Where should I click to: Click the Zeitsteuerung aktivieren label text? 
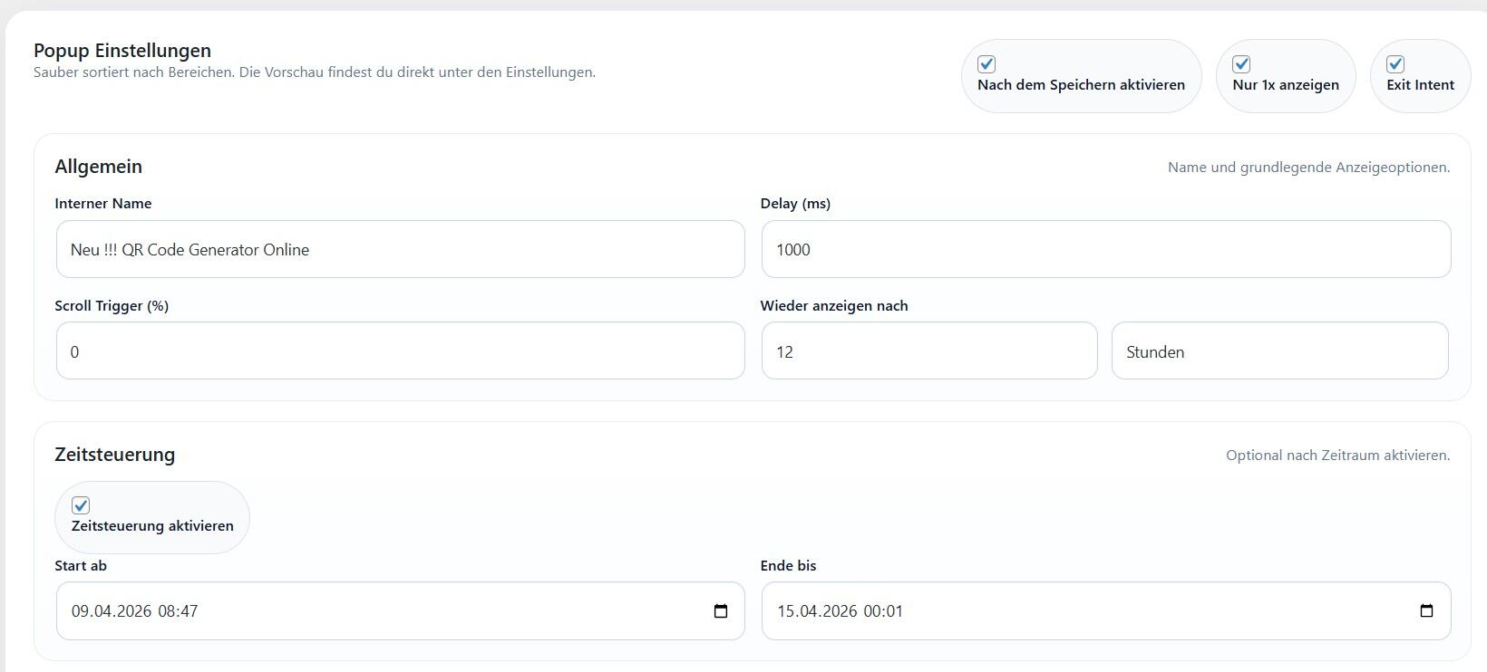coord(152,526)
